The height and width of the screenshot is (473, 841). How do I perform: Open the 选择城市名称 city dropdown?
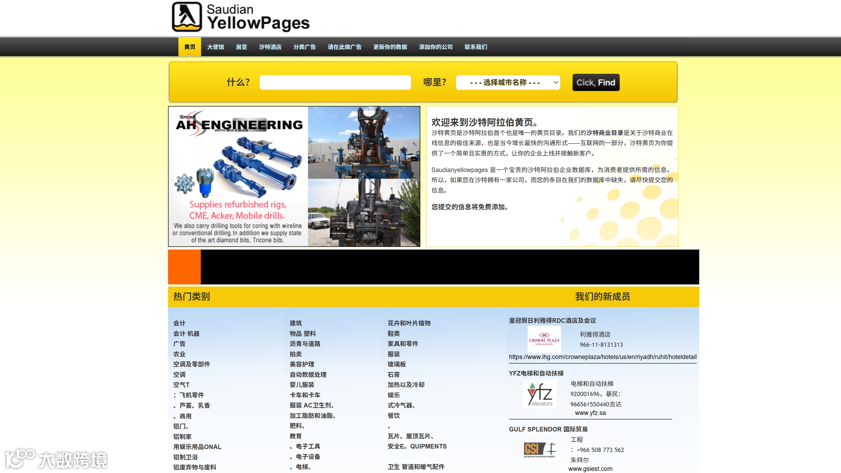point(508,83)
